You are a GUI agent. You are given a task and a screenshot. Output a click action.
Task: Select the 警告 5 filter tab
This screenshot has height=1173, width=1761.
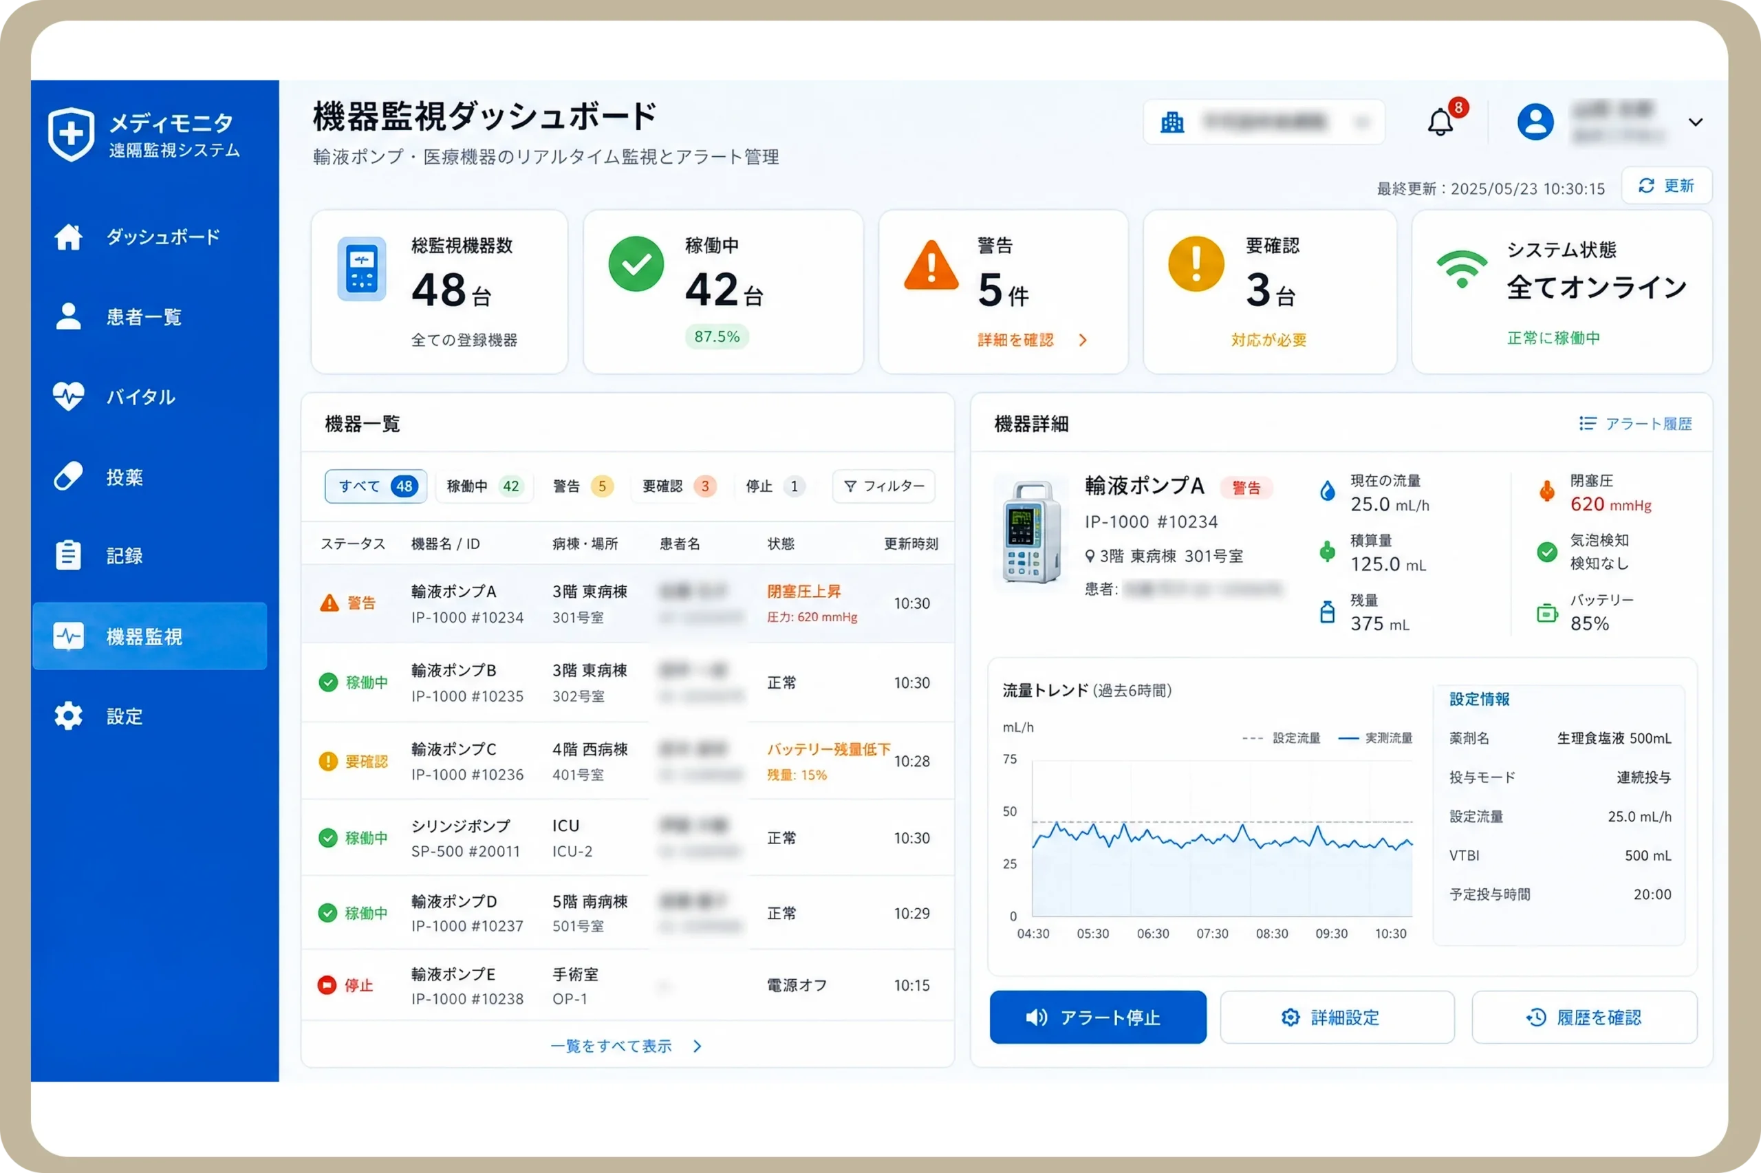[x=583, y=486]
